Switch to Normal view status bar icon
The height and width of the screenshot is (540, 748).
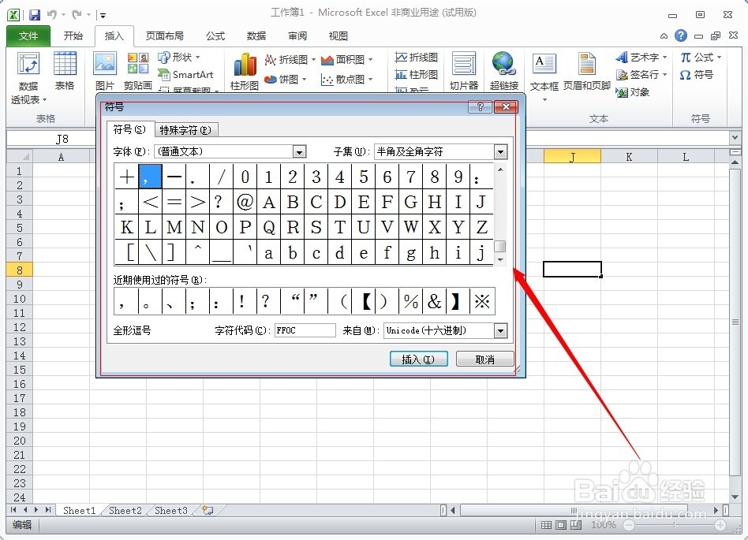click(x=547, y=525)
